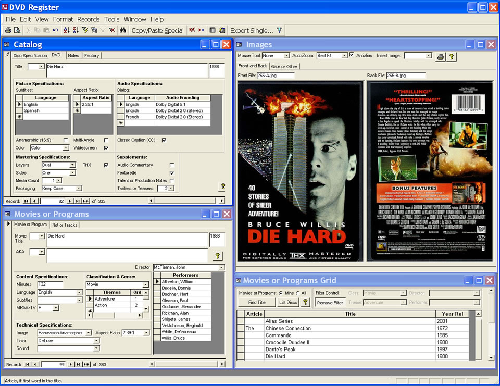This screenshot has width=500, height=386.
Task: Select the Mine radio button
Action: click(x=281, y=293)
